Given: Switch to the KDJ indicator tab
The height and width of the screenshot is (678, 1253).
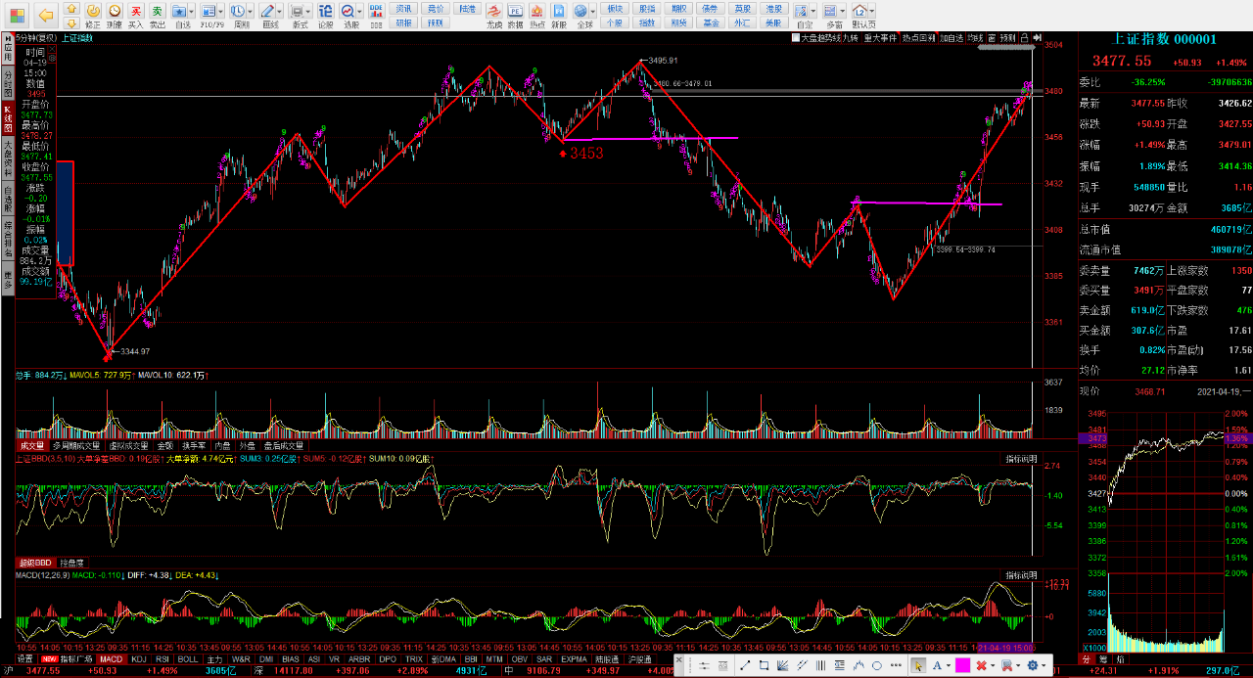Looking at the screenshot, I should point(138,659).
